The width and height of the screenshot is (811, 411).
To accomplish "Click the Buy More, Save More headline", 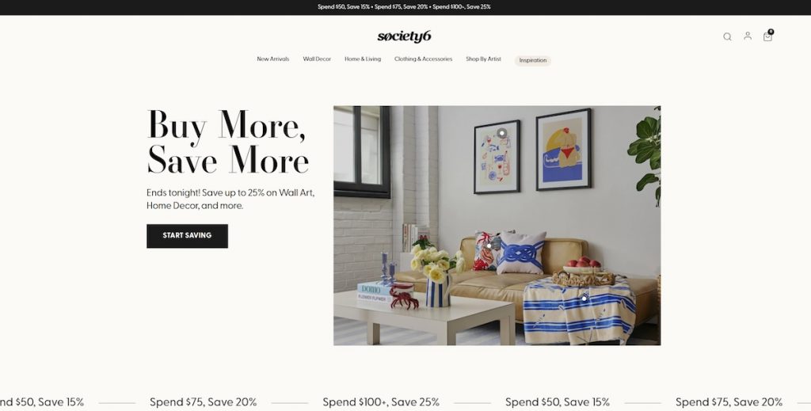I will [228, 142].
